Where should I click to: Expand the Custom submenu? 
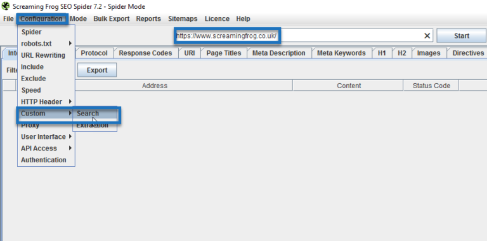[46, 114]
